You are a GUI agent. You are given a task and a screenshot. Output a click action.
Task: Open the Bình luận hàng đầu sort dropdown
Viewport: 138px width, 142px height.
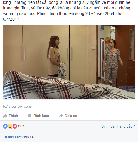pos(118,126)
